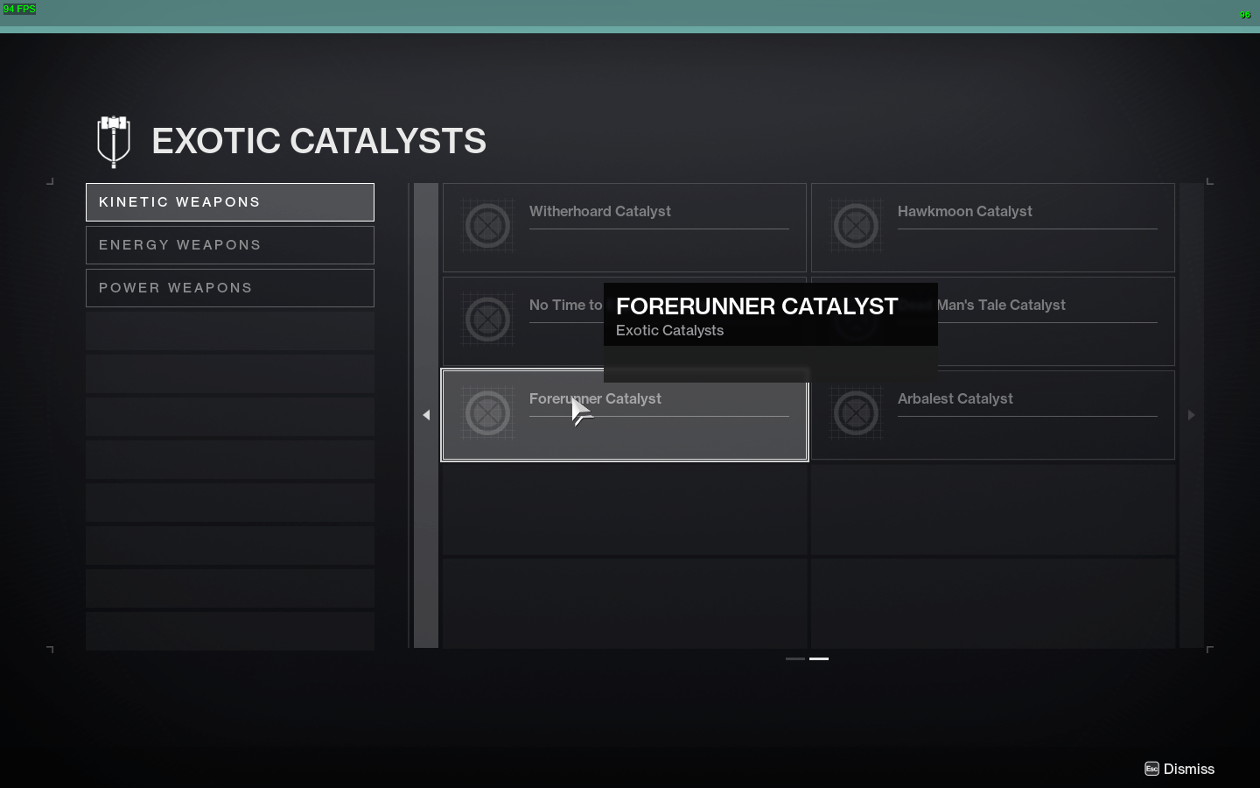Click the FPS counter overlay
The width and height of the screenshot is (1260, 788).
coord(19,9)
